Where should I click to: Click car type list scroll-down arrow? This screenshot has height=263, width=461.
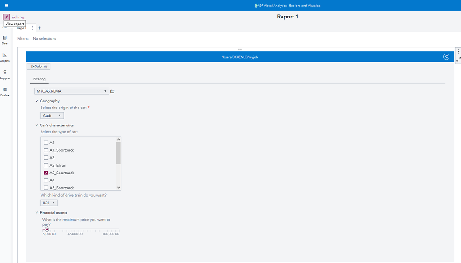[x=119, y=187]
